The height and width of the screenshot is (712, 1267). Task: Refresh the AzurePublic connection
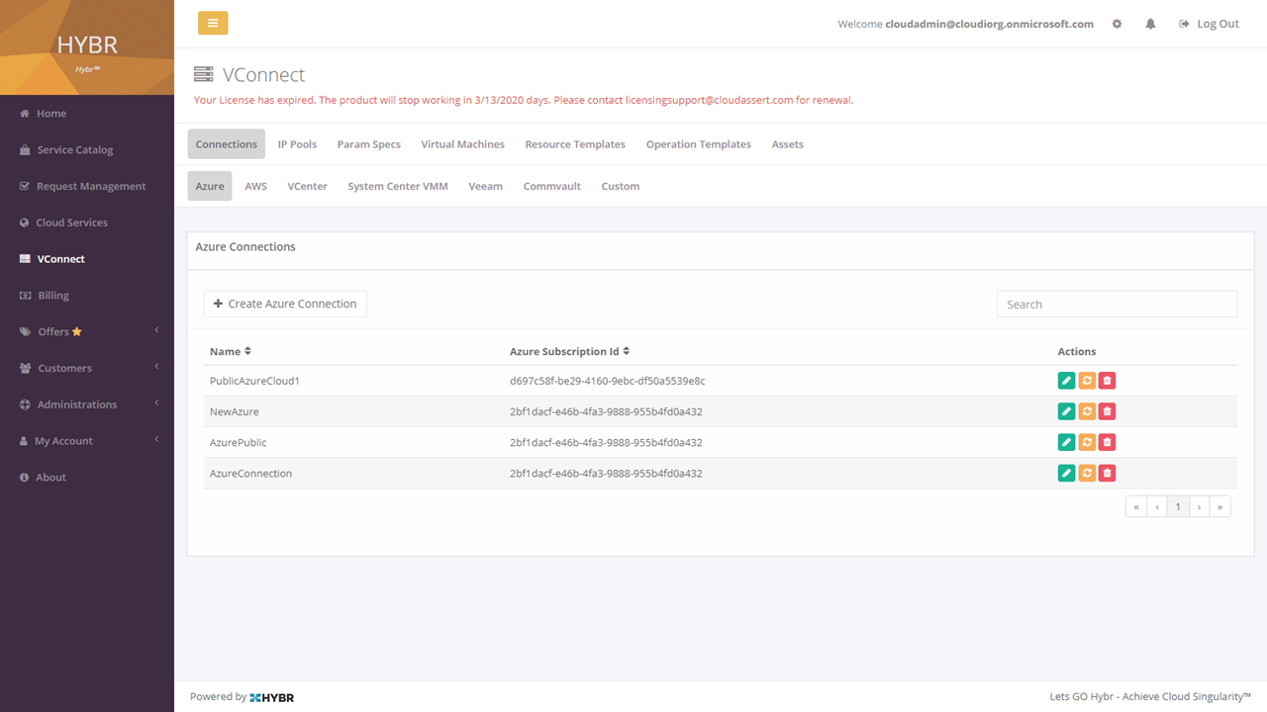click(1087, 442)
